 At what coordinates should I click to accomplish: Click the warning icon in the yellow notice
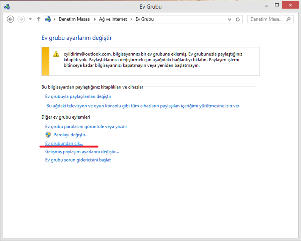56,54
